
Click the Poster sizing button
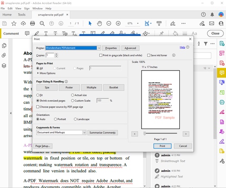[x=69, y=87]
